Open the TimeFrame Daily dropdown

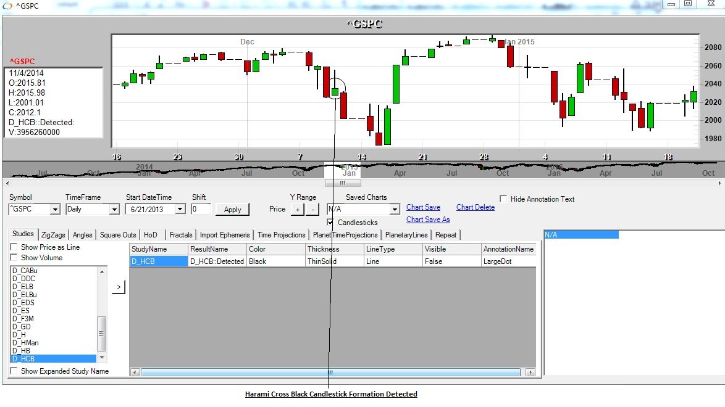114,210
